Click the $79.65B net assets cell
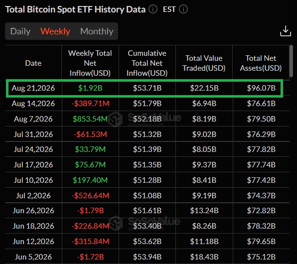The width and height of the screenshot is (297, 264). point(261,241)
